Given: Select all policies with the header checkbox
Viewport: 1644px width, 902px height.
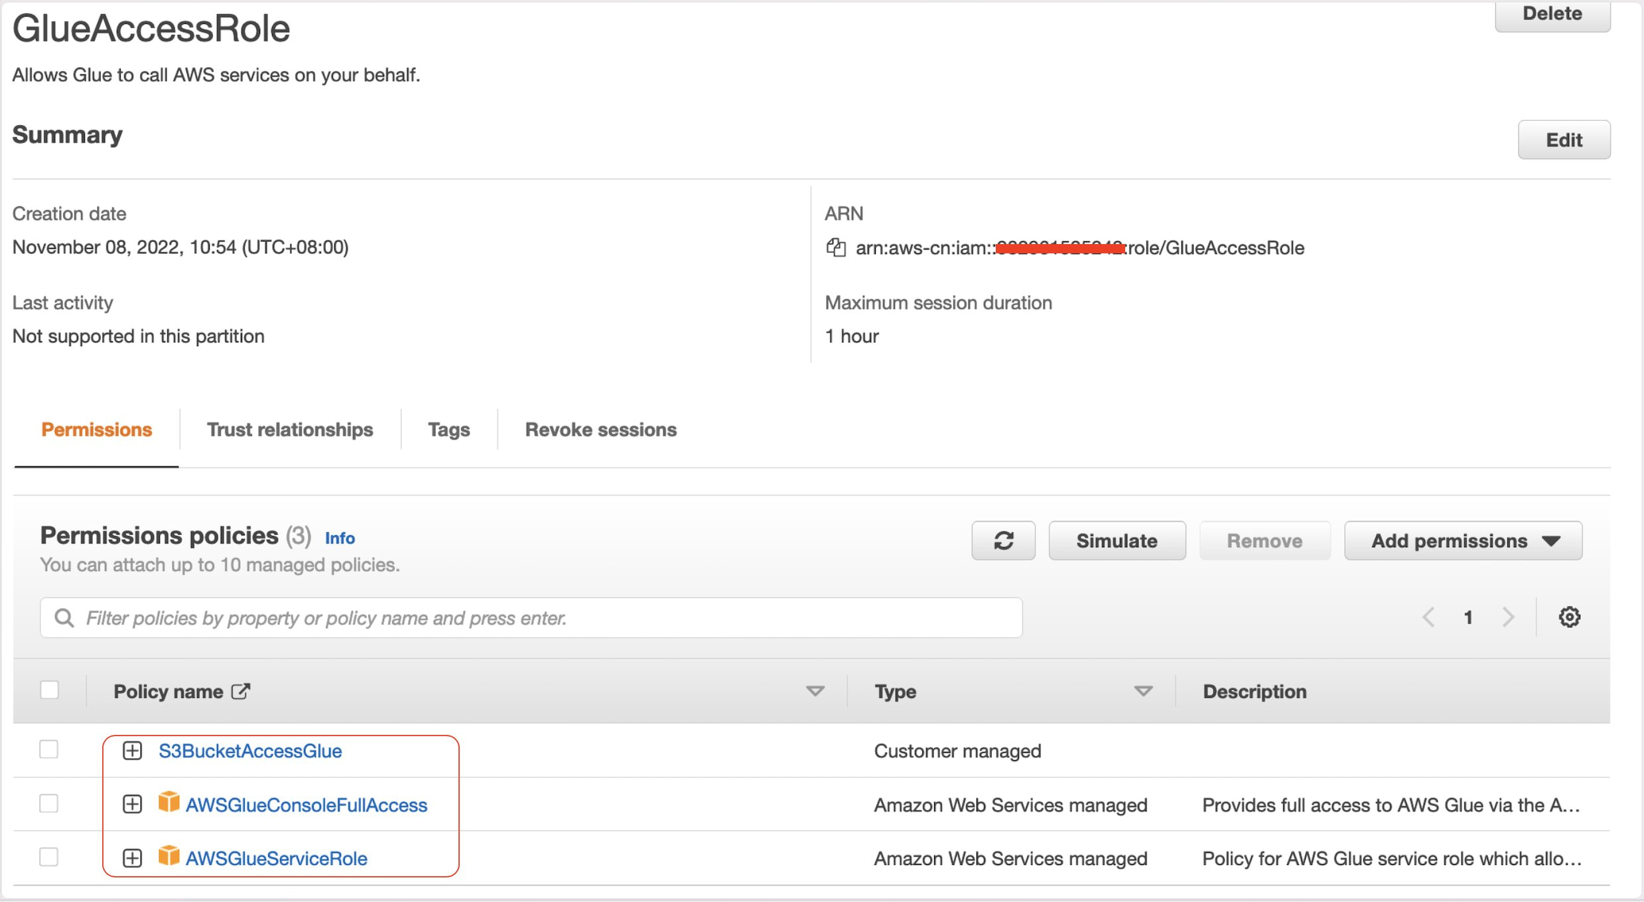Looking at the screenshot, I should 49,690.
